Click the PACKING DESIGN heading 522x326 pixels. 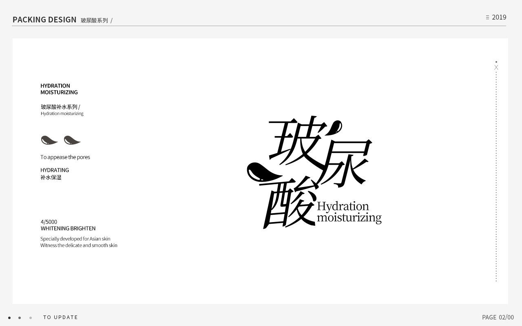[44, 20]
